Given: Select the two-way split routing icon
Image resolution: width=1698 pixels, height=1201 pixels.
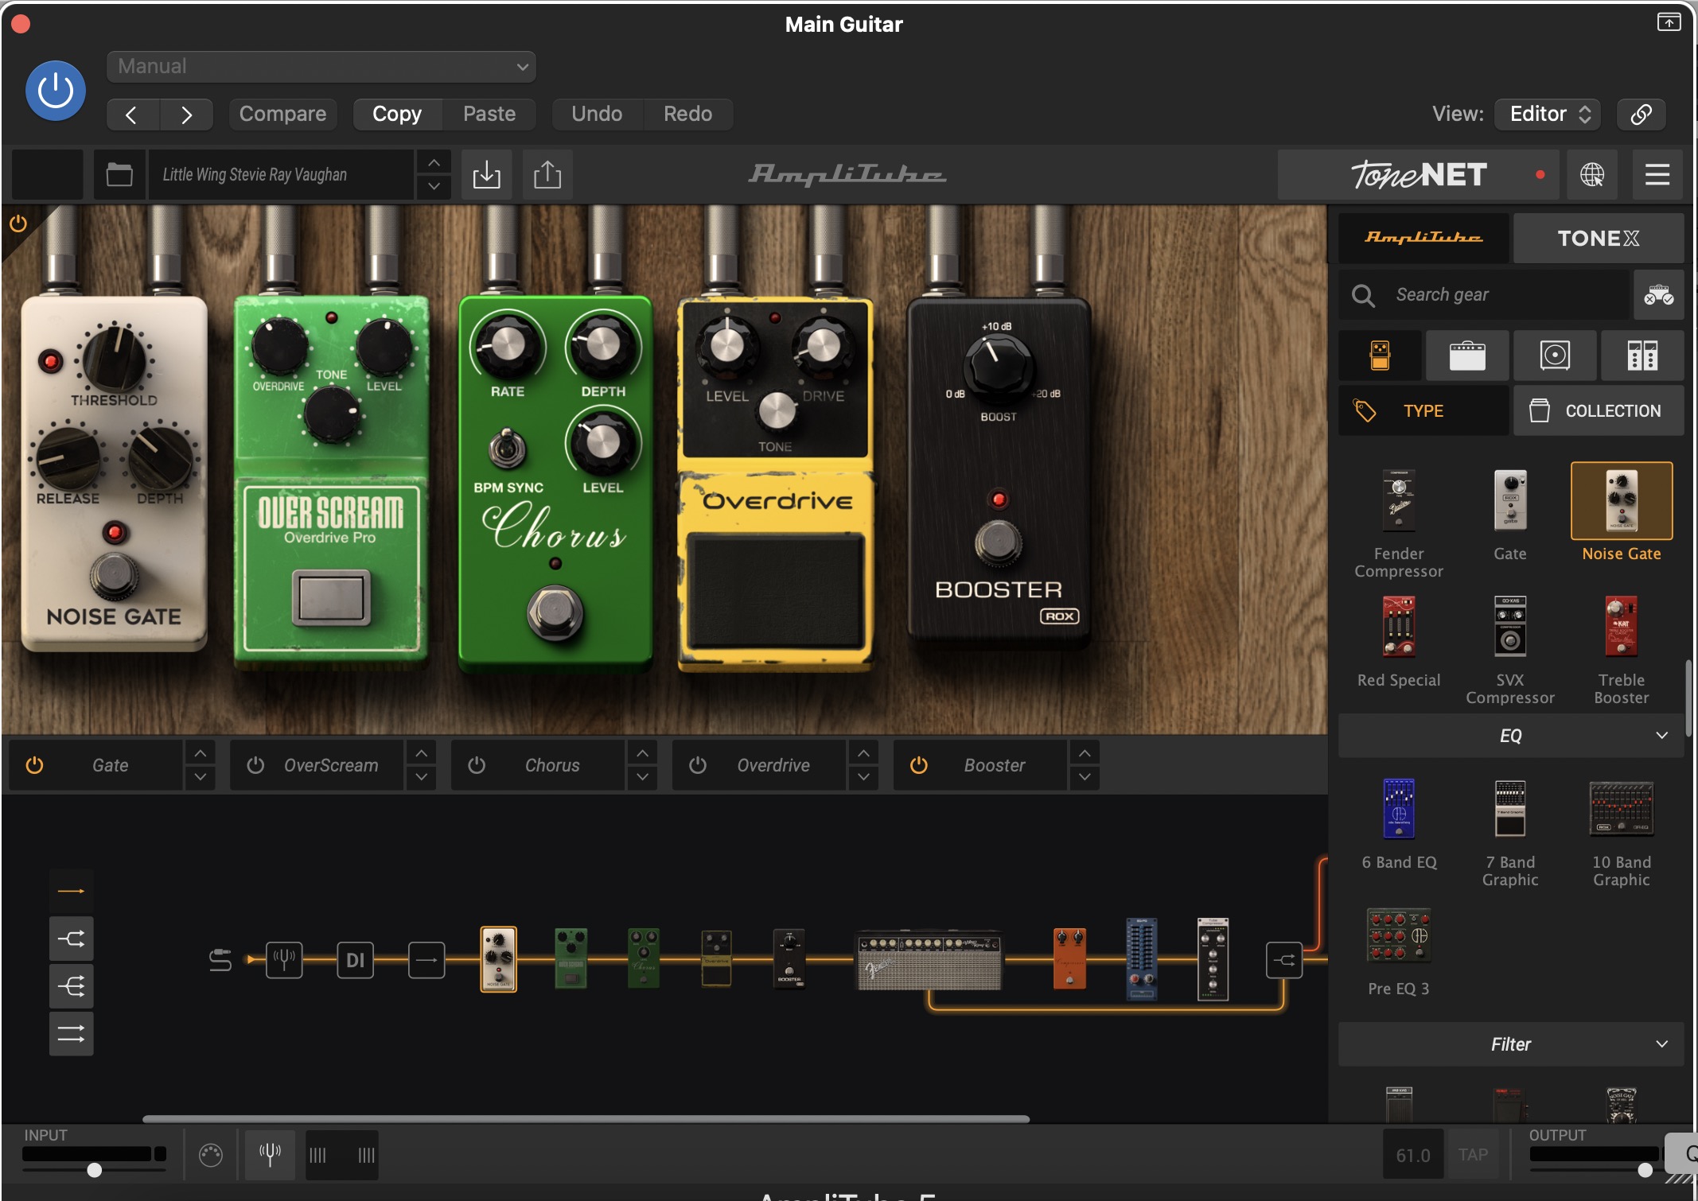Looking at the screenshot, I should point(72,939).
